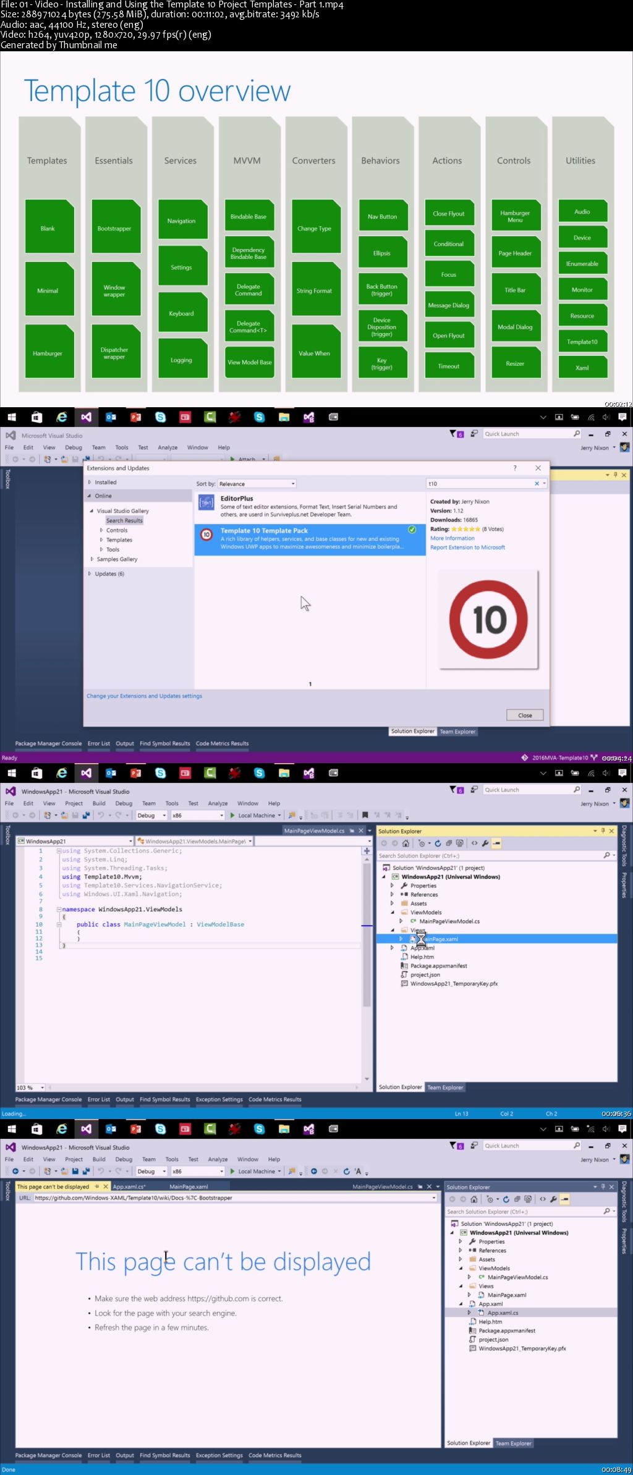Screen dimensions: 633x1475
Task: Toggle outlining box beside the namespace line
Action: pyautogui.click(x=59, y=910)
